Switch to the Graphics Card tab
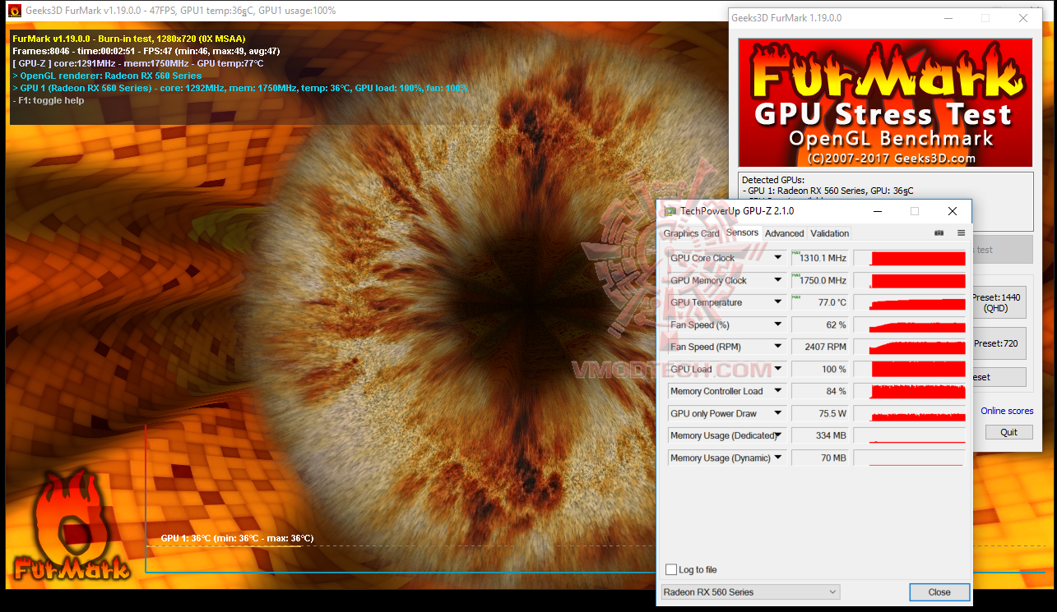The height and width of the screenshot is (612, 1057). [691, 233]
